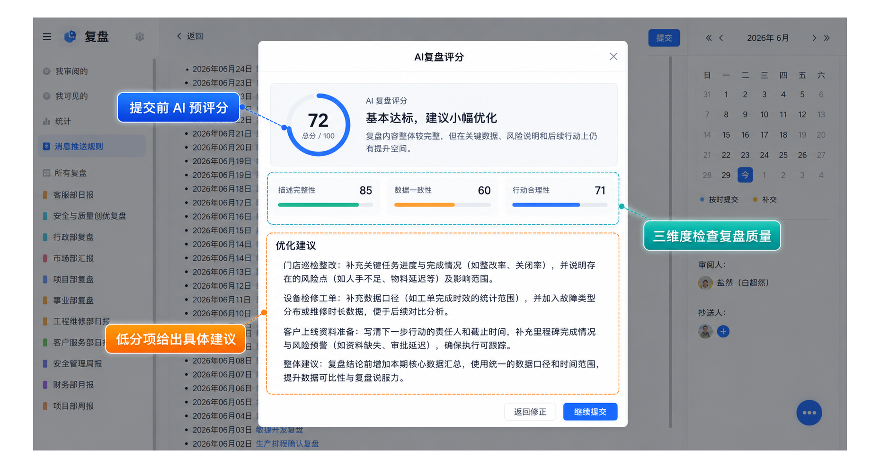Click the 补交 legend label
Screen dimensions: 880x468
(x=769, y=199)
